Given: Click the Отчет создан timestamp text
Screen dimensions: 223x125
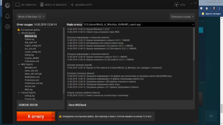Looking at the screenshot, I should (37, 24).
